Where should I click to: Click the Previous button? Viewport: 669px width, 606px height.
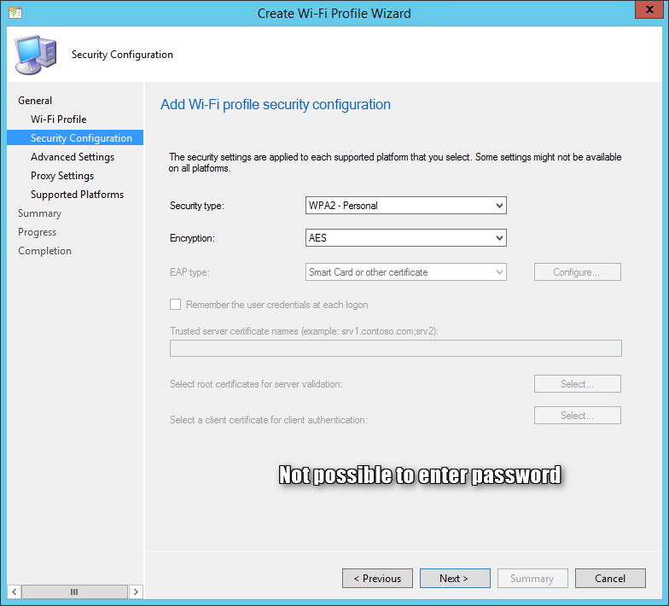[x=377, y=578]
